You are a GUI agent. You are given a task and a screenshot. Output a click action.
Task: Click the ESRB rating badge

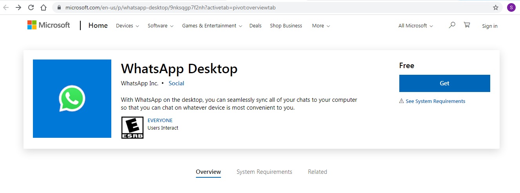[x=132, y=128]
